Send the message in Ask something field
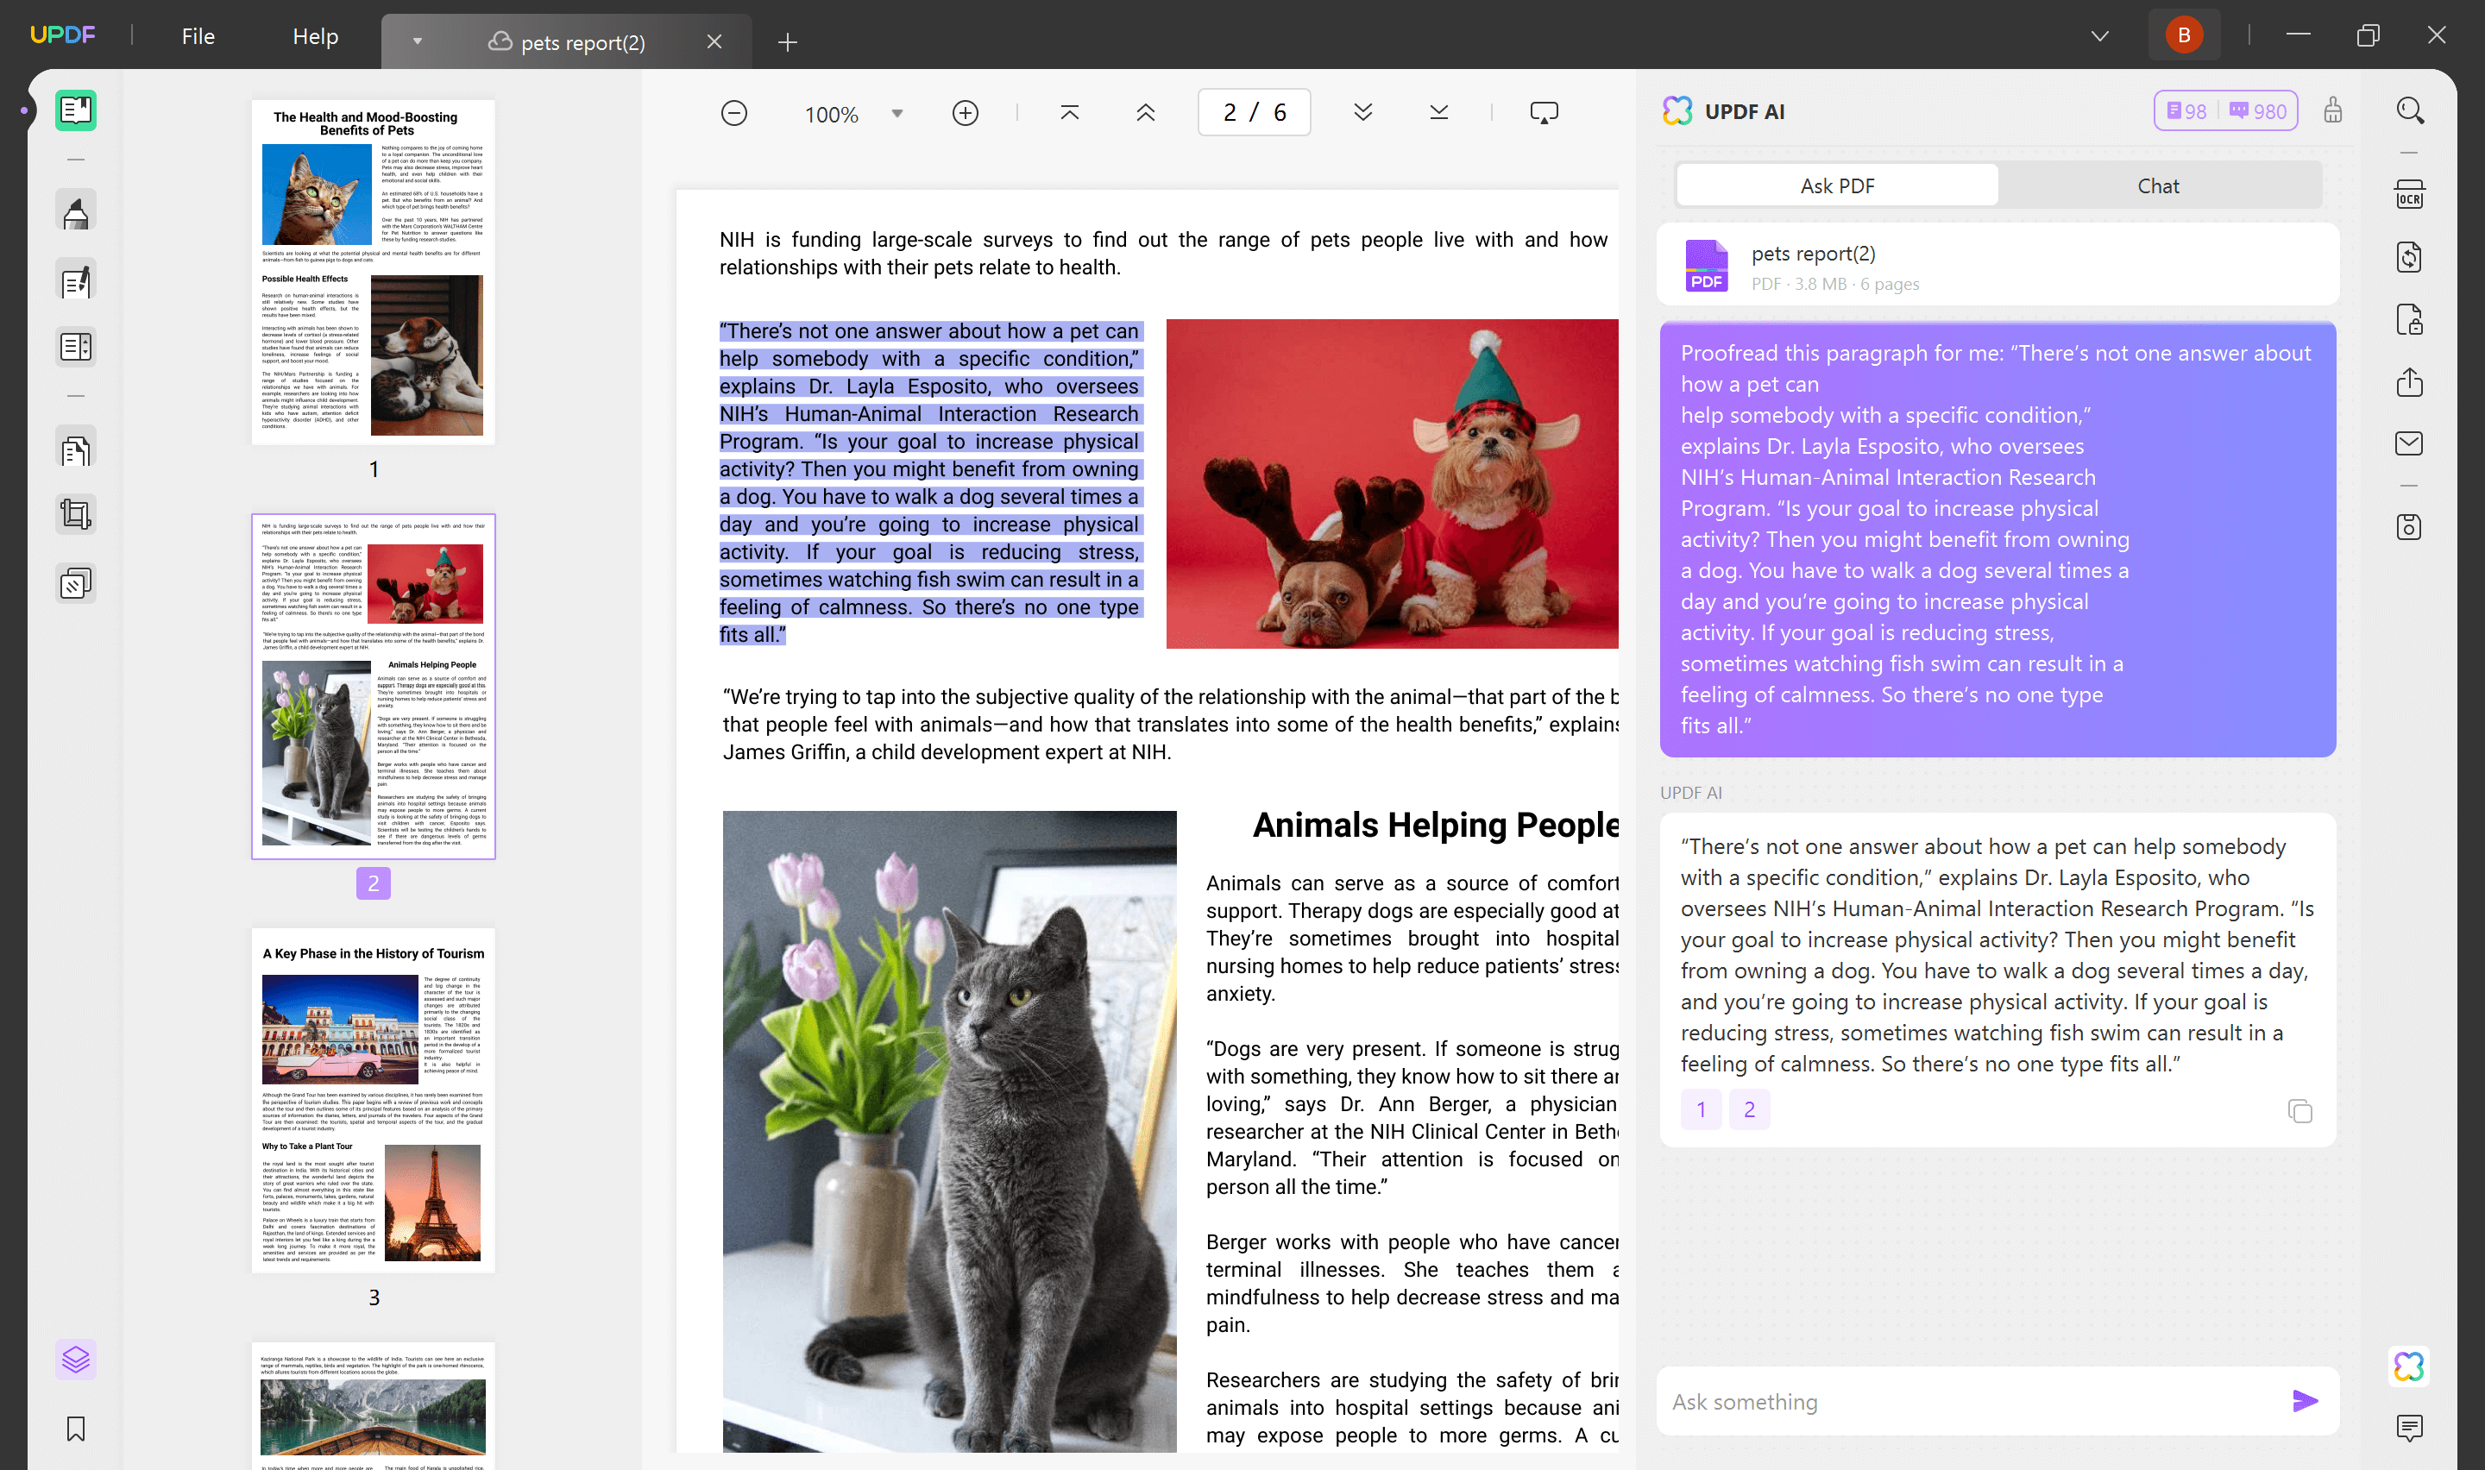This screenshot has width=2485, height=1470. tap(2305, 1401)
